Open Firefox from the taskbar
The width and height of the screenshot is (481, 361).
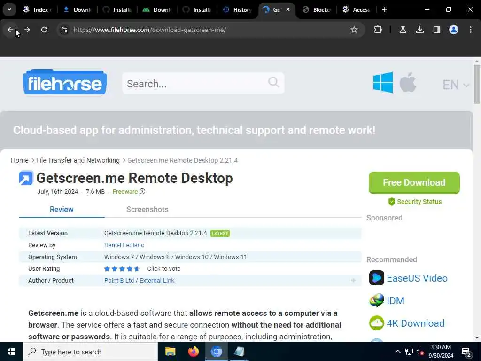point(193,352)
